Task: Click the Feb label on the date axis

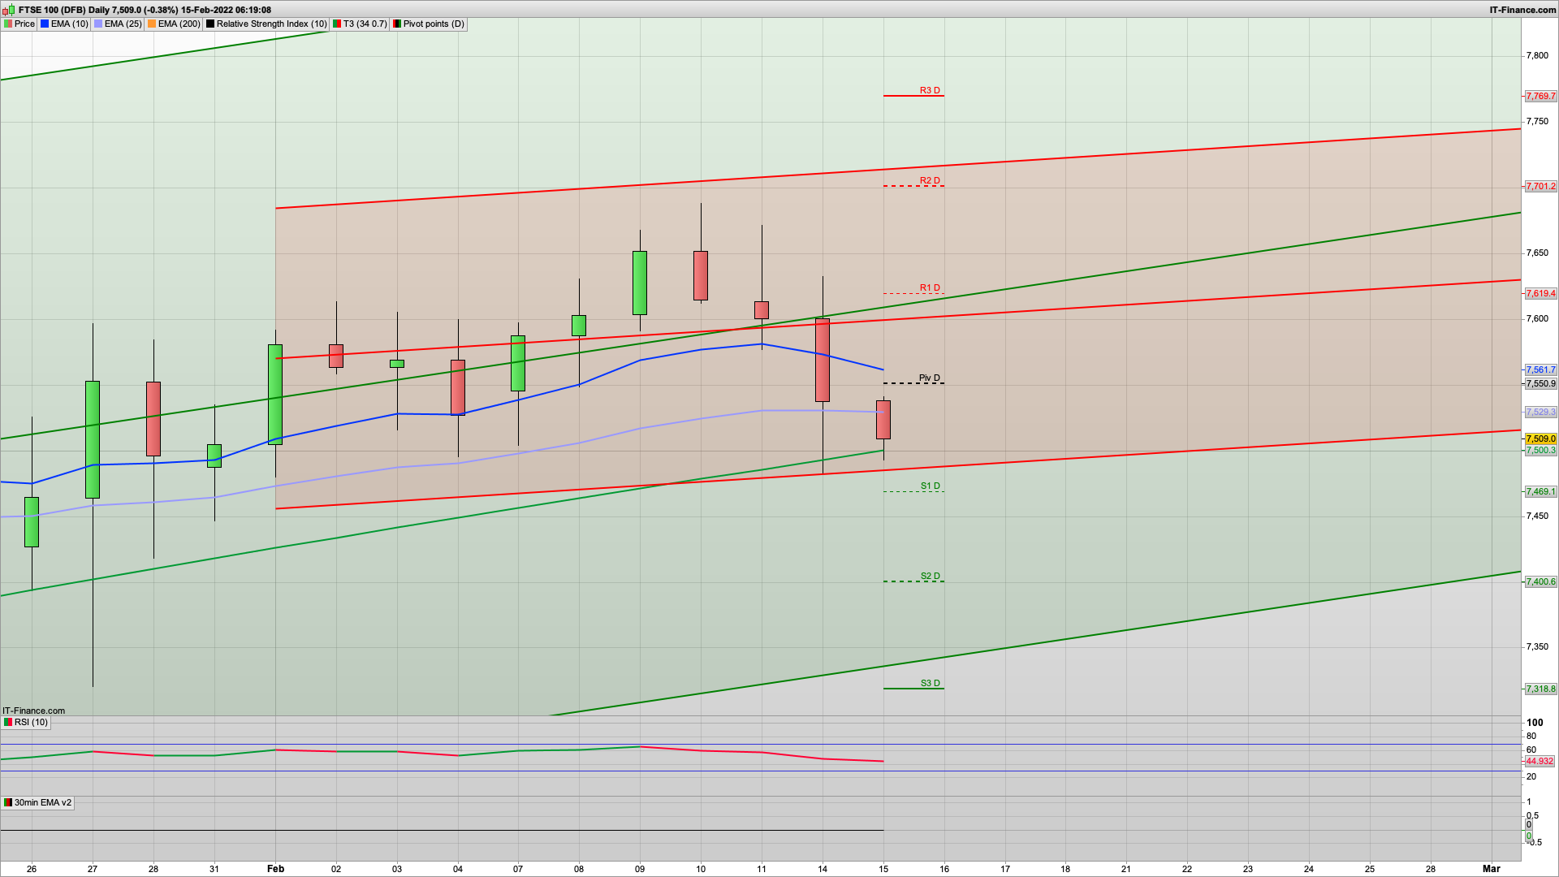Action: (276, 868)
